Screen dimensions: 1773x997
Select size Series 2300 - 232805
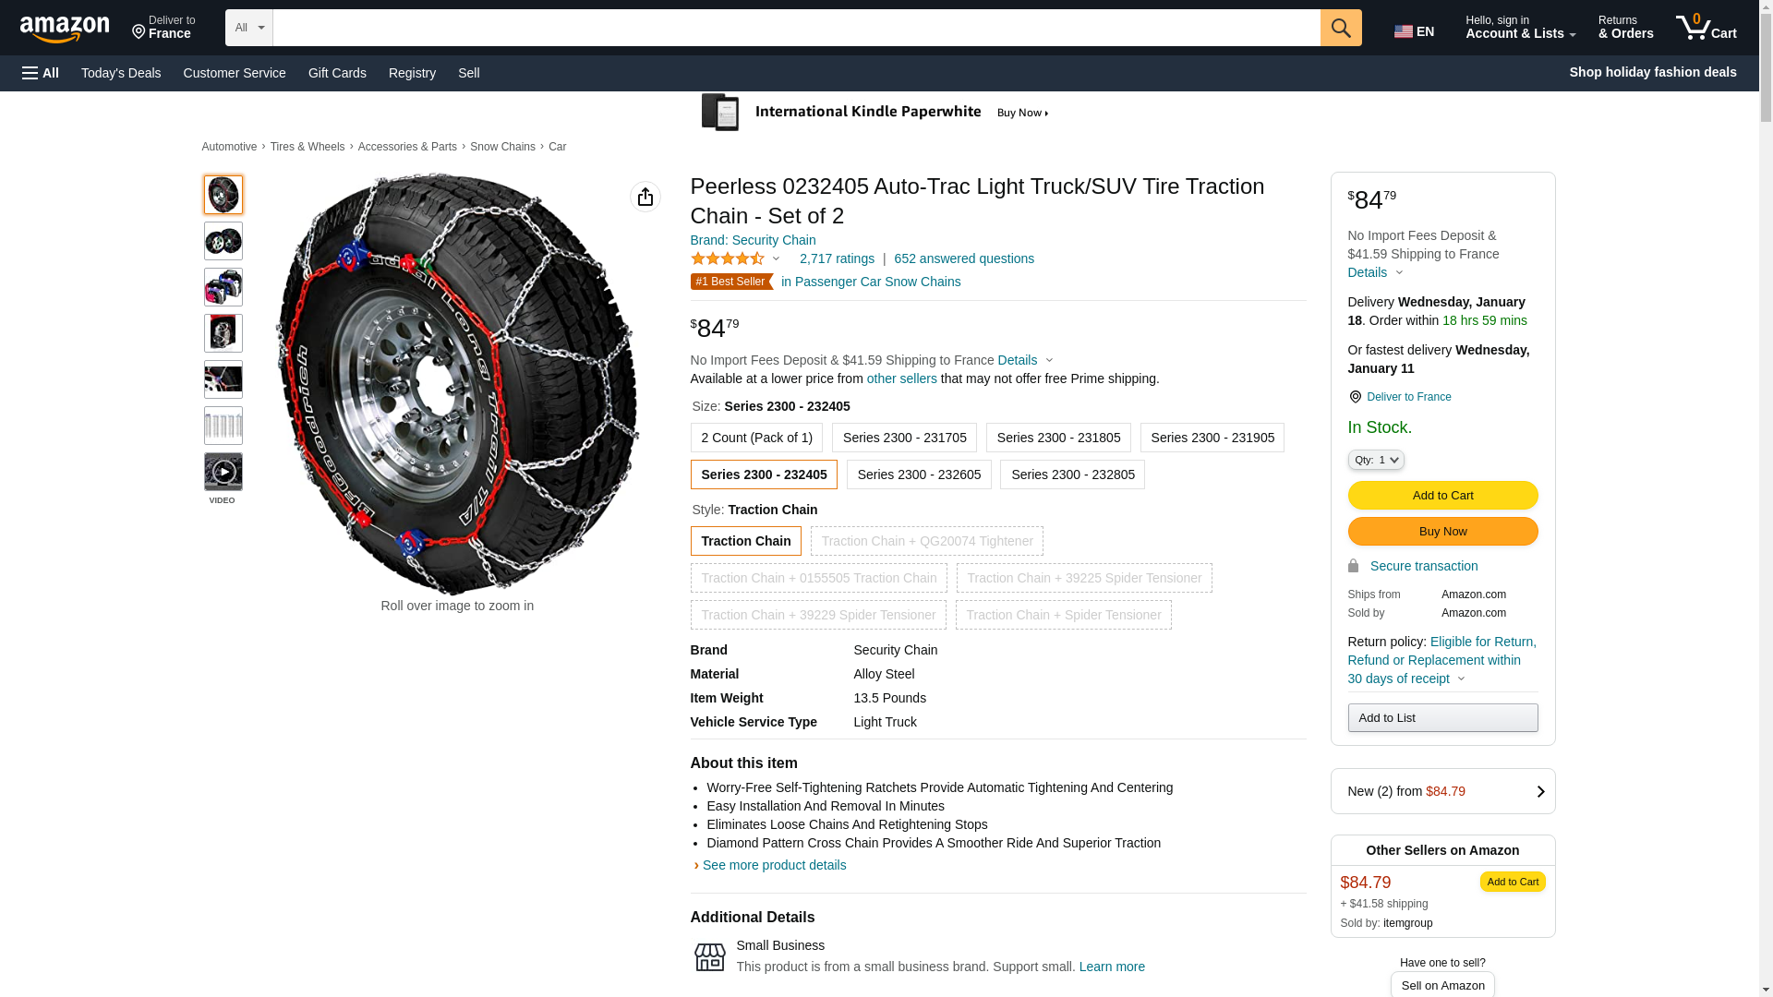1072,474
